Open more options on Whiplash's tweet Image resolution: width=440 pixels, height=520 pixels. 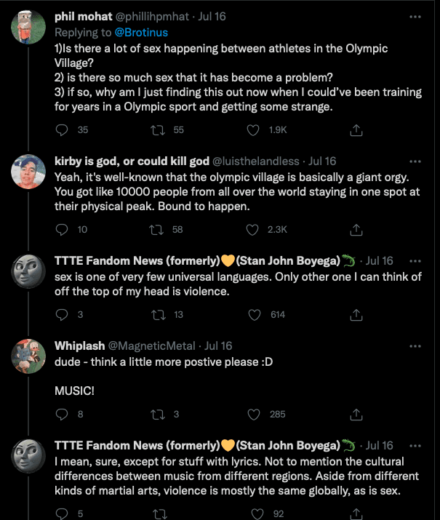tap(415, 346)
